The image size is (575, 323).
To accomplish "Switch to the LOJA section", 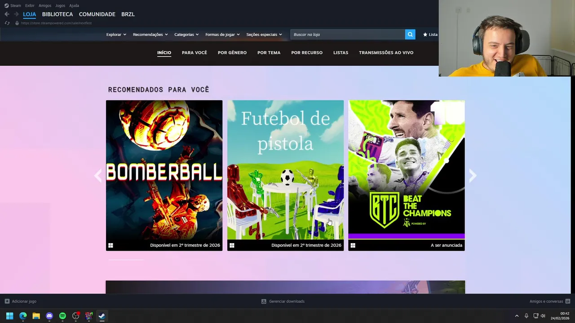I will click(29, 14).
